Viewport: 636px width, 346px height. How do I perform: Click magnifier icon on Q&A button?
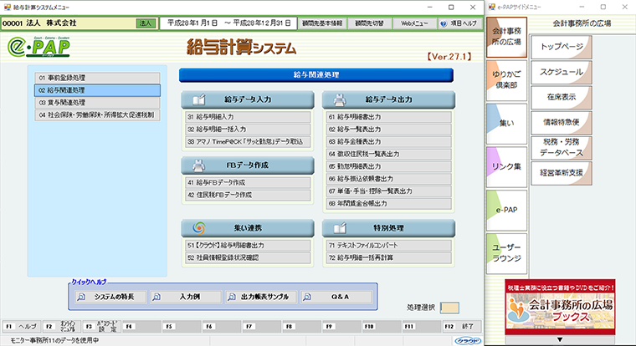(x=307, y=297)
